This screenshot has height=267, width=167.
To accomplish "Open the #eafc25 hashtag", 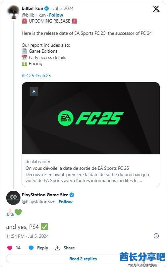I will (x=43, y=76).
